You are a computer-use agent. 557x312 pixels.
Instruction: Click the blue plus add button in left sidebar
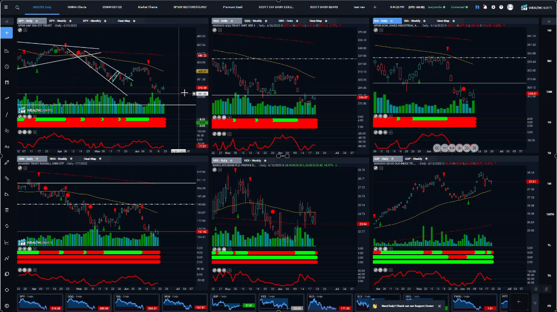7,33
